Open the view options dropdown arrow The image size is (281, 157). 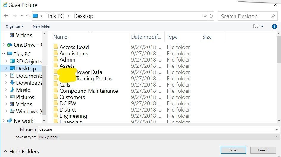[x=262, y=26]
